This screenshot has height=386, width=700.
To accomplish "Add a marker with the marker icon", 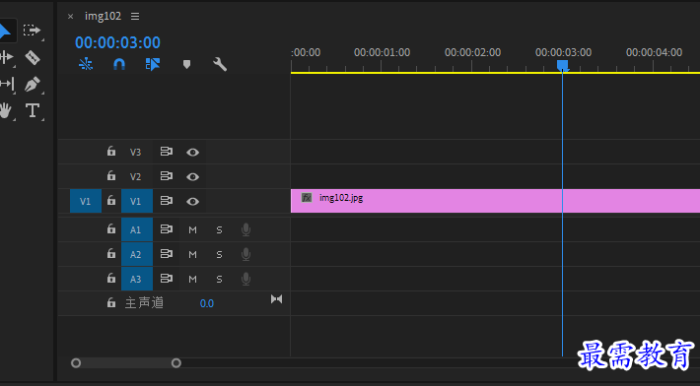I will (186, 65).
